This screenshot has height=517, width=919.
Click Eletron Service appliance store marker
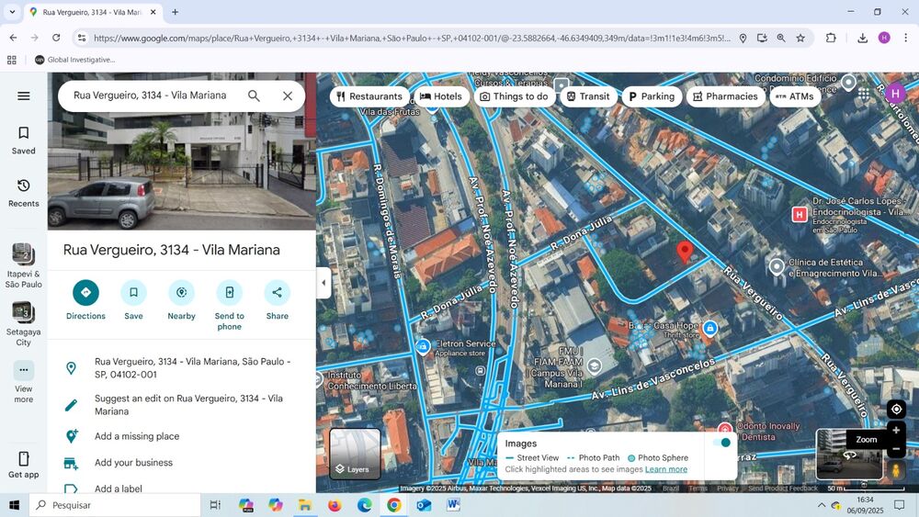(423, 346)
